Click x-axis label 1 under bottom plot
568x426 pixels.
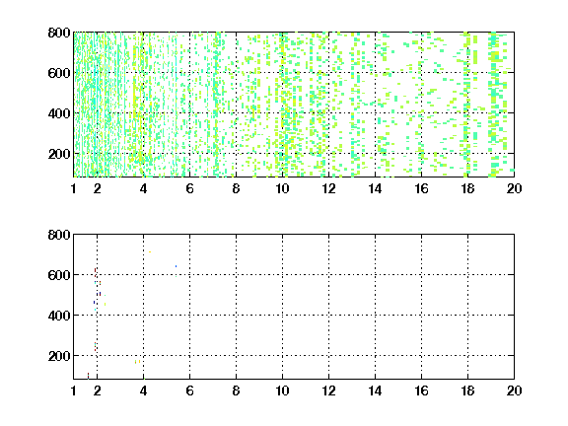(74, 390)
